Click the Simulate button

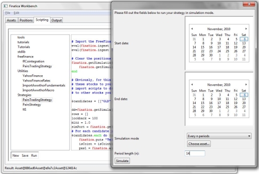point(122,161)
